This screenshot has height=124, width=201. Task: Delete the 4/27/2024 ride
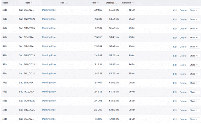tap(183, 92)
